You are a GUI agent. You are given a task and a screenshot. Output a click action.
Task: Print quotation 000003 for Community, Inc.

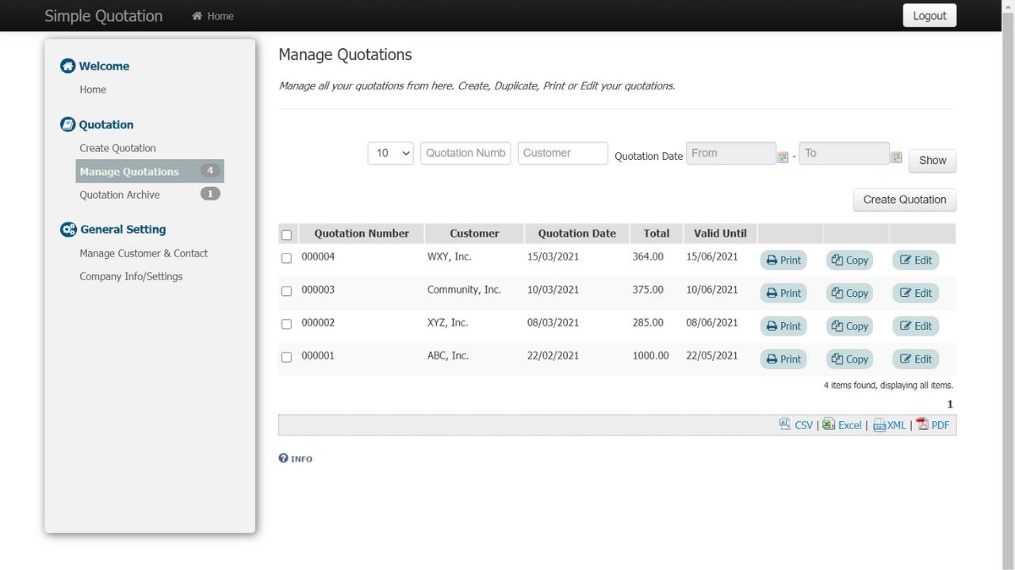point(783,293)
